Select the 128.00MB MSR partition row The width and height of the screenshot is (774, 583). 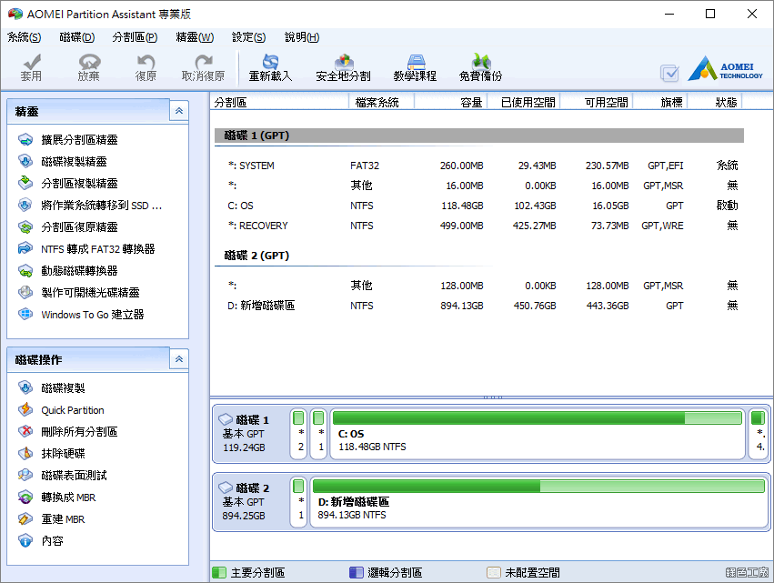478,286
